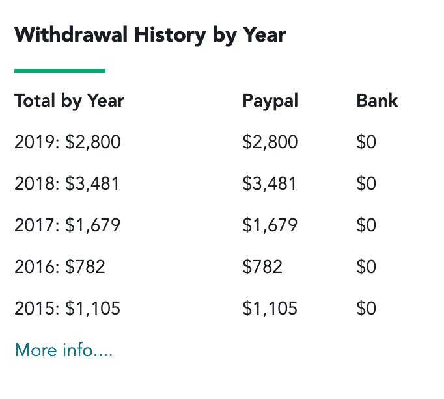Click the Paypal amount for 2019
Viewport: 444px width, 399px height.
pos(270,142)
